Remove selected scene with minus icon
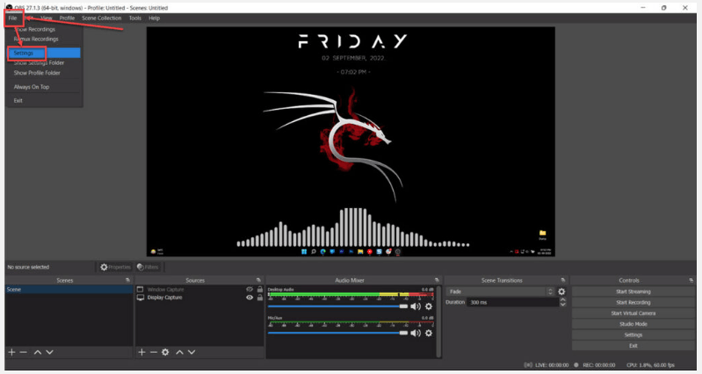This screenshot has height=374, width=702. (x=23, y=352)
